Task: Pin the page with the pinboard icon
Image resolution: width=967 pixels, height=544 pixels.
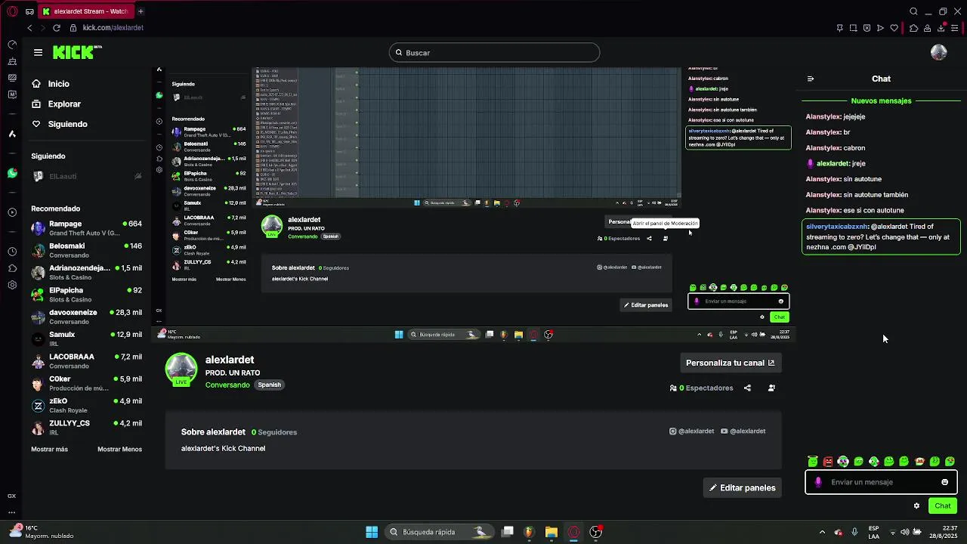Action: point(839,28)
